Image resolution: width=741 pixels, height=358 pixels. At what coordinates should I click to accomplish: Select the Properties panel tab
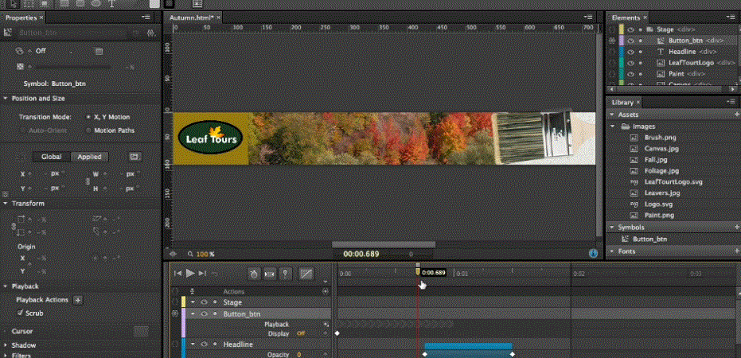tap(21, 18)
